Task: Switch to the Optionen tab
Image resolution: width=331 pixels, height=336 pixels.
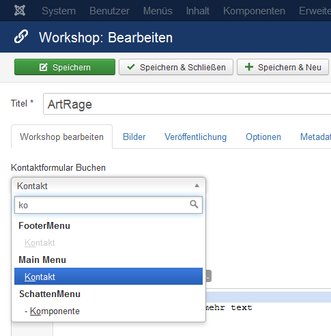Action: click(263, 137)
